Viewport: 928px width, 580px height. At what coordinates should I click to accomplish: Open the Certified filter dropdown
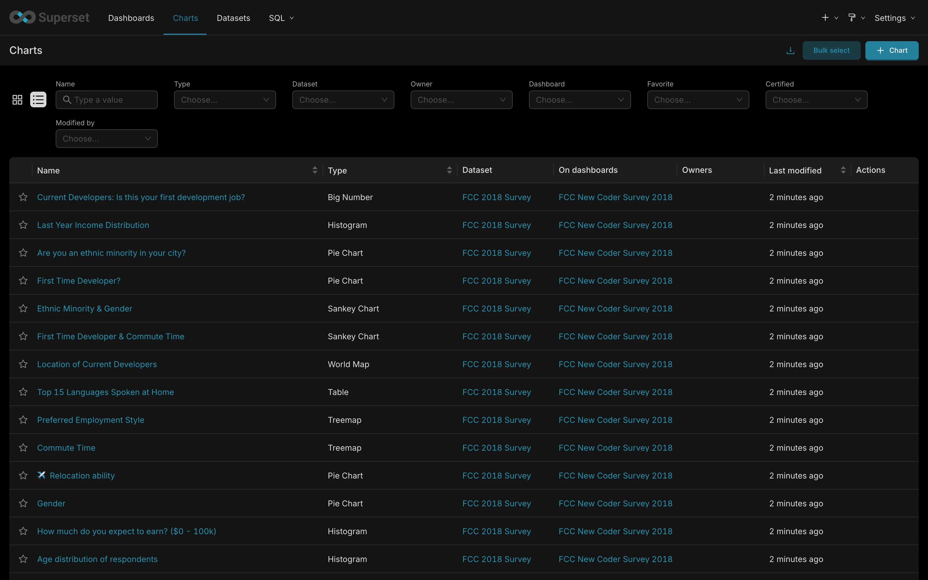816,100
